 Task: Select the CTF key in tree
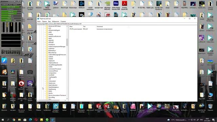50,79
